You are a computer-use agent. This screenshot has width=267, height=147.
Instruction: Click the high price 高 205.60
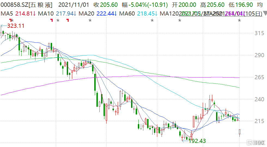pyautogui.click(x=212, y=5)
